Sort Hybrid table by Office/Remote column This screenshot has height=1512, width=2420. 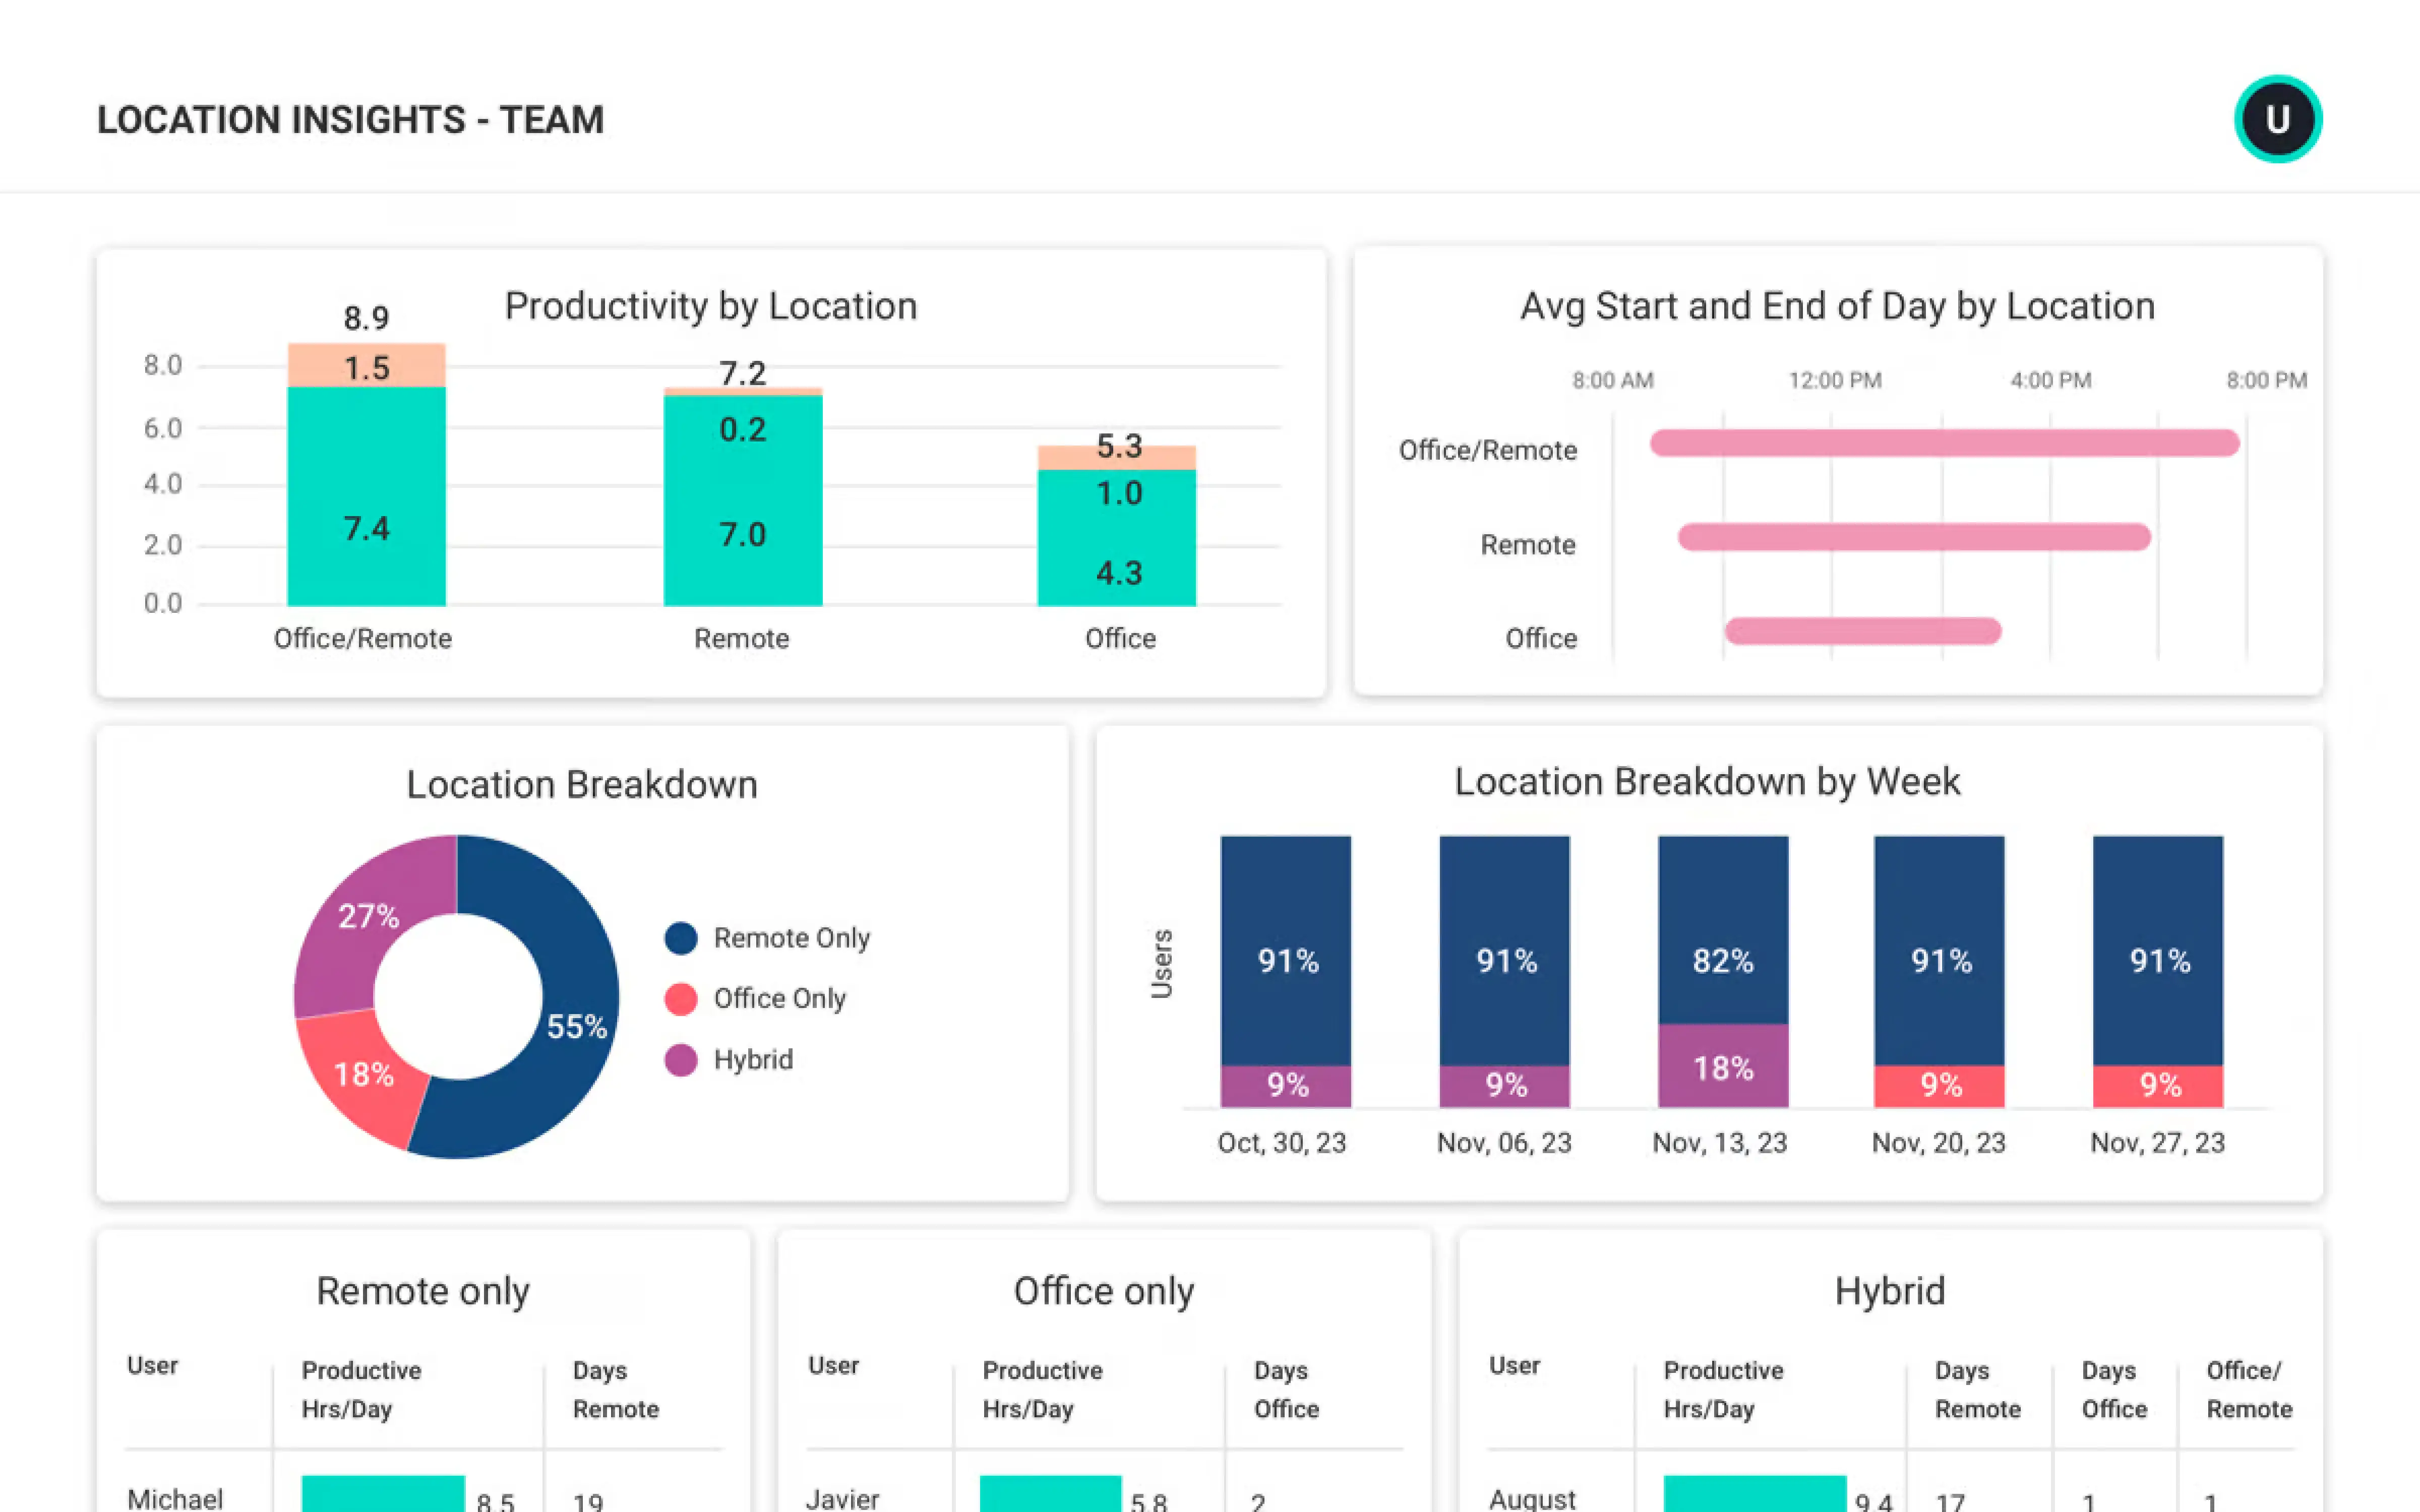[x=2249, y=1389]
